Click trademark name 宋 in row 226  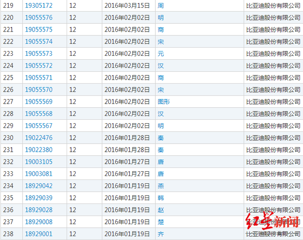[161, 90]
